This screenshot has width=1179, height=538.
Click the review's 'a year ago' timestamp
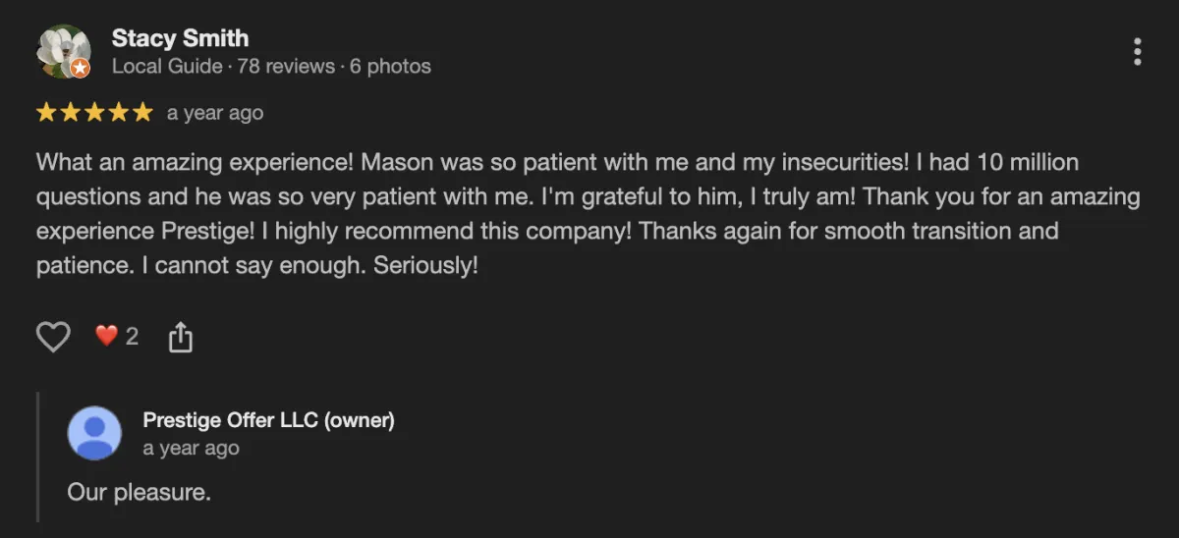(x=215, y=113)
